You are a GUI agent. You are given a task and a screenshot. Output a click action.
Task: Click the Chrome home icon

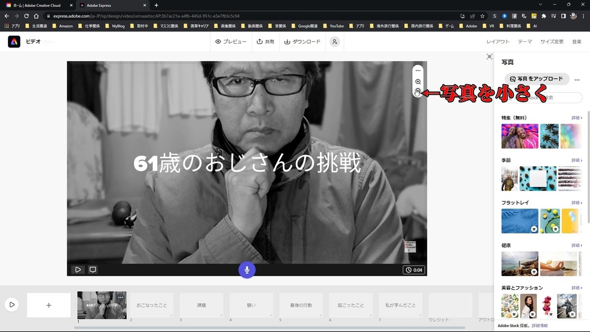(x=36, y=16)
